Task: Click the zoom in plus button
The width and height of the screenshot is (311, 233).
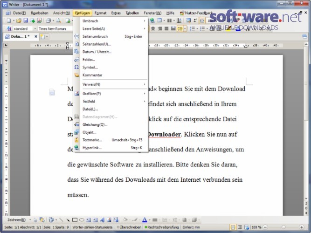Action: coord(302,227)
